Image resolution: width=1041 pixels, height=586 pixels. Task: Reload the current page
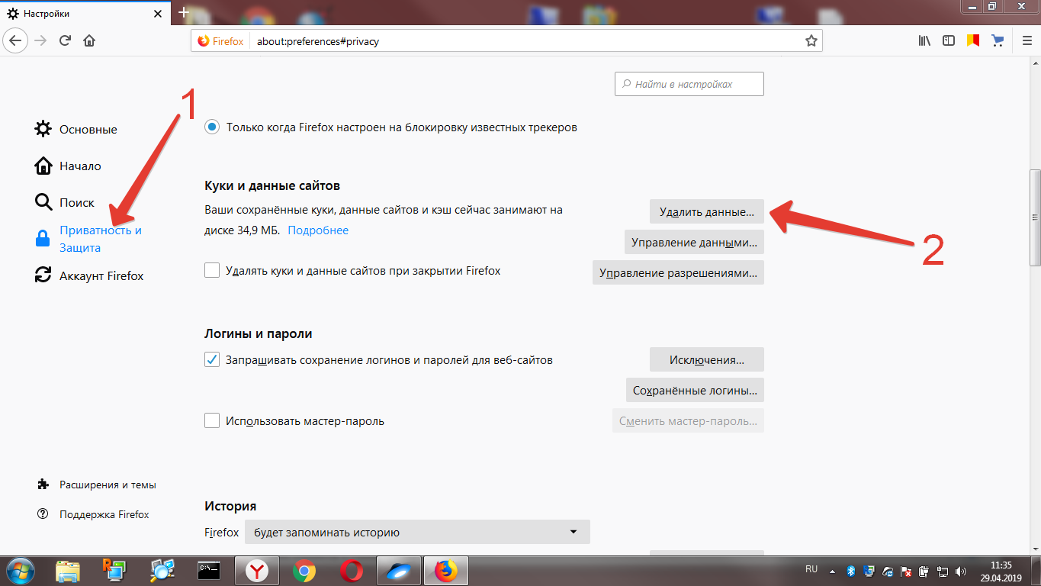click(x=66, y=40)
